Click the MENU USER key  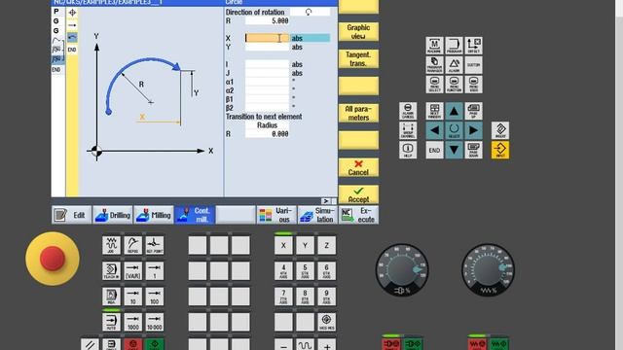473,85
